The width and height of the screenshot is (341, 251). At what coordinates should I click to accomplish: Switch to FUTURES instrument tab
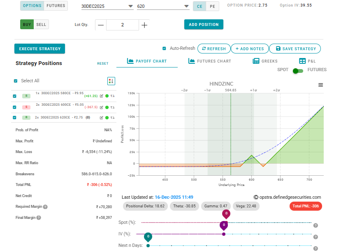click(56, 6)
